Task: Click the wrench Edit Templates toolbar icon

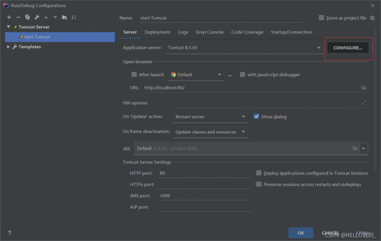Action: [37, 17]
